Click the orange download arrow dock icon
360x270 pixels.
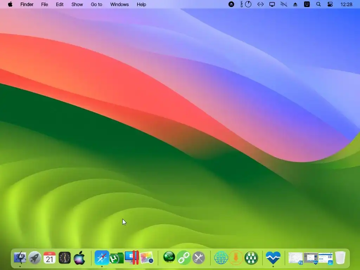236,257
